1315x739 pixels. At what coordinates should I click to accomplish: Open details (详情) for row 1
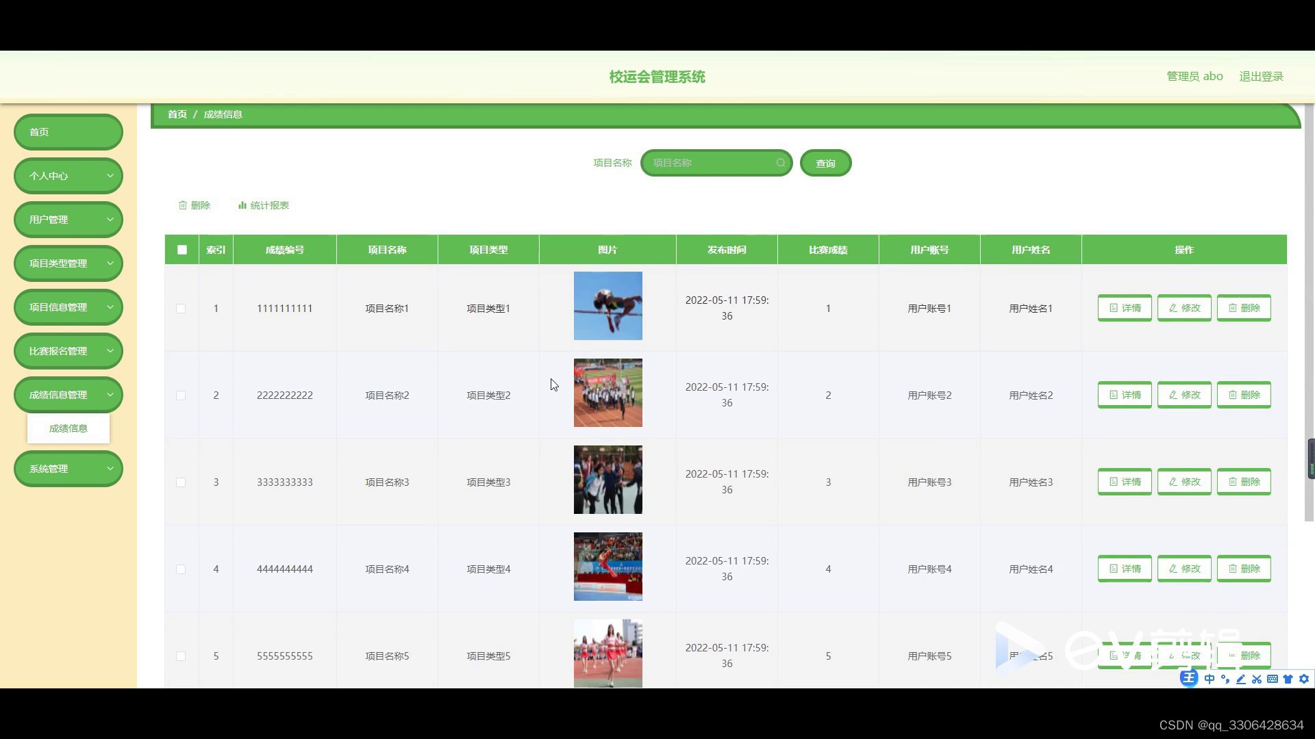[1124, 308]
